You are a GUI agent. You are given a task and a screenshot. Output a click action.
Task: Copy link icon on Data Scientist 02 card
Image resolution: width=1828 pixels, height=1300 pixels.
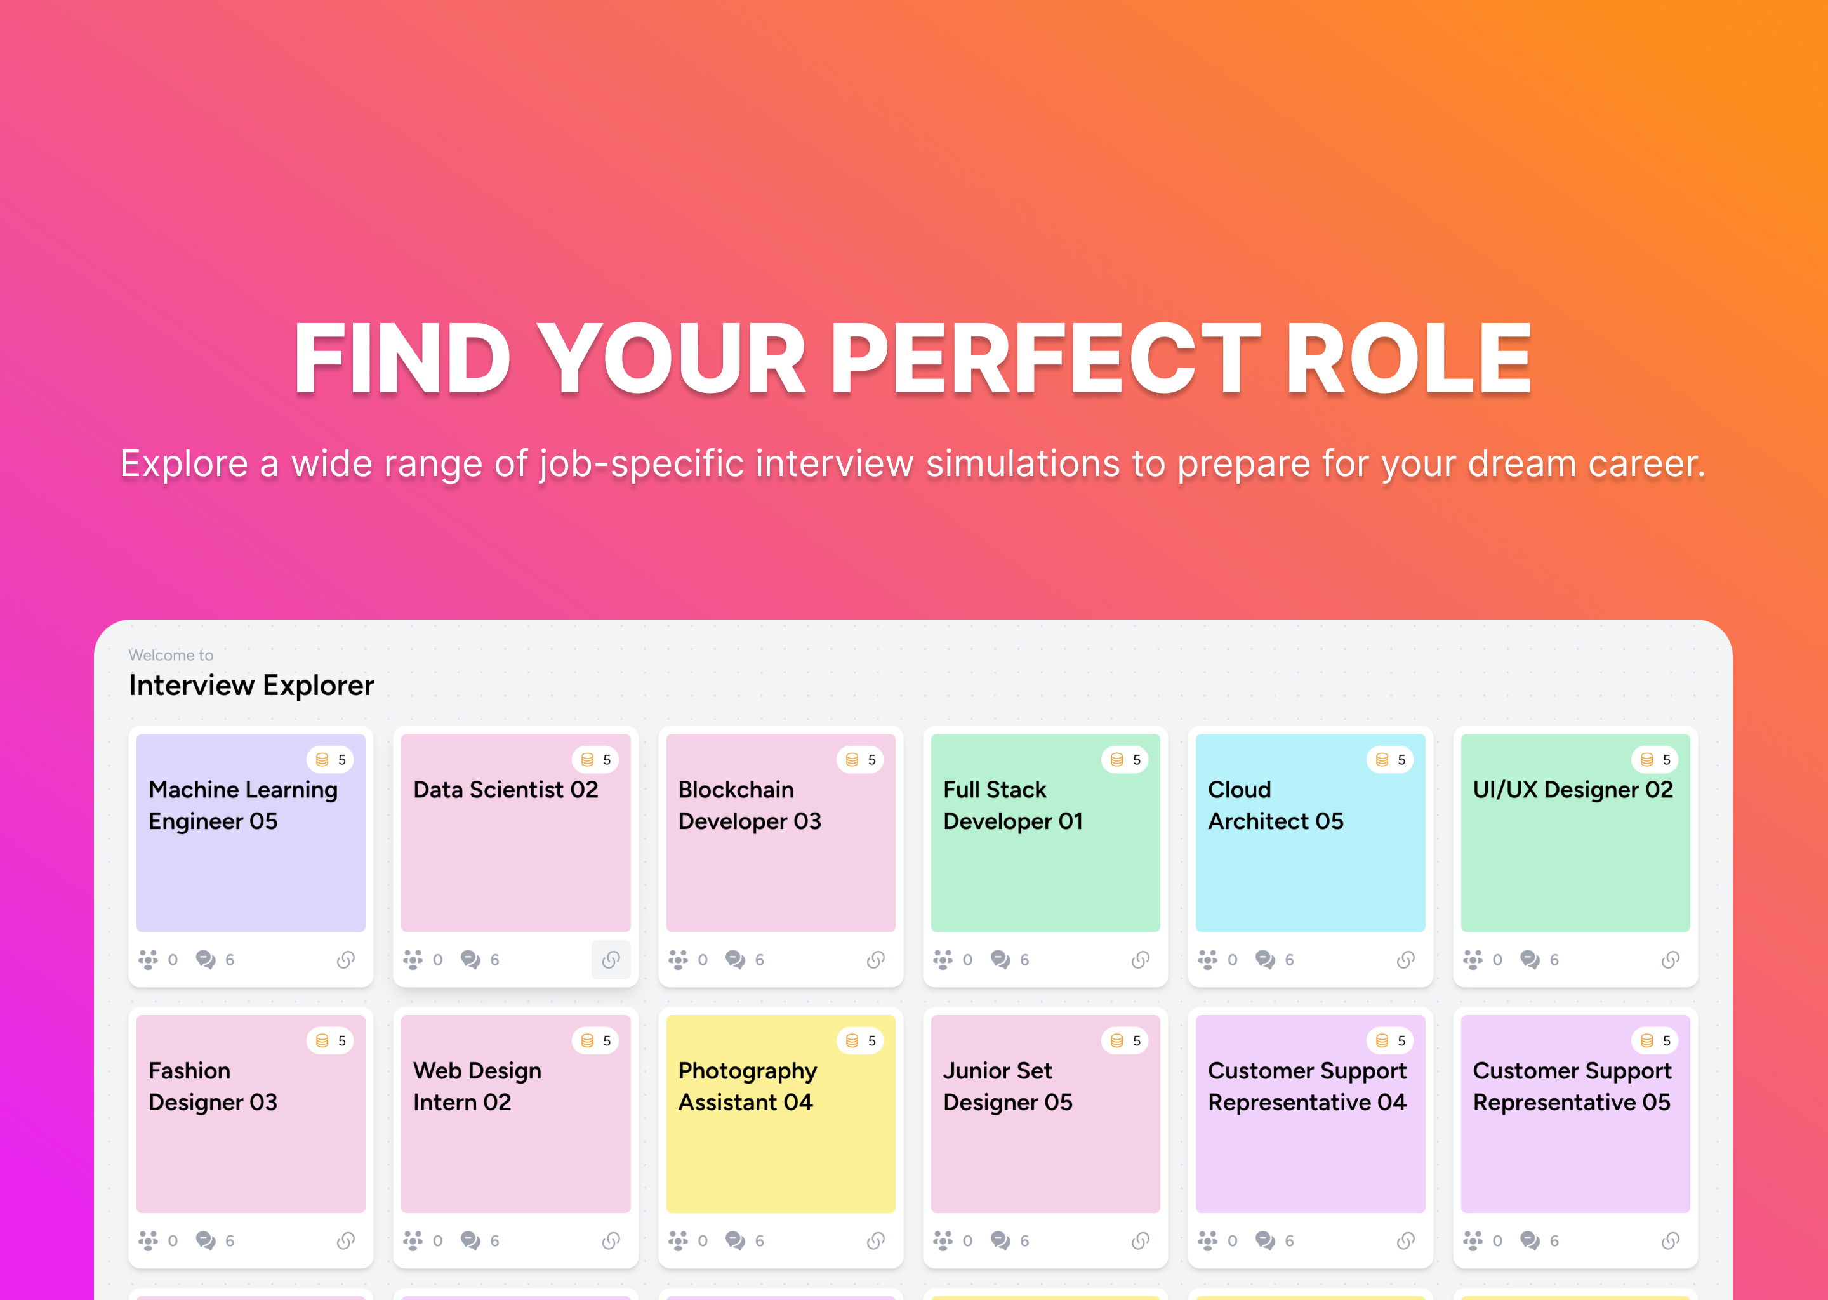click(611, 959)
